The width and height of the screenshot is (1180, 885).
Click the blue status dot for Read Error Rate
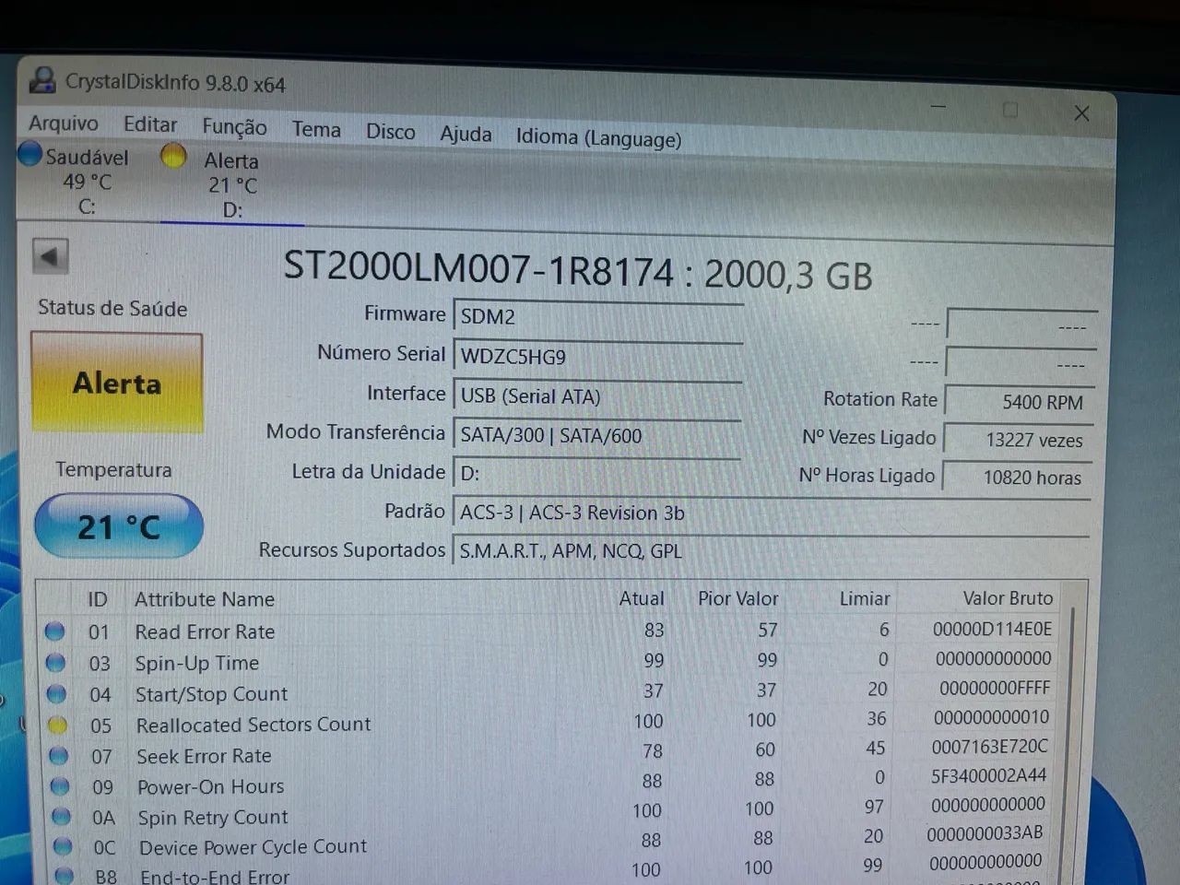pyautogui.click(x=55, y=631)
